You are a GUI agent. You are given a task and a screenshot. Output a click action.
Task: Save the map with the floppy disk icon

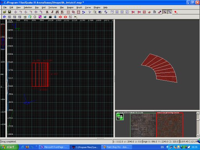(x=9, y=12)
